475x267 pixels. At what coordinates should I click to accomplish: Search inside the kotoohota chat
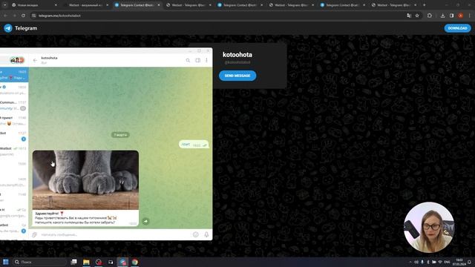click(x=188, y=60)
